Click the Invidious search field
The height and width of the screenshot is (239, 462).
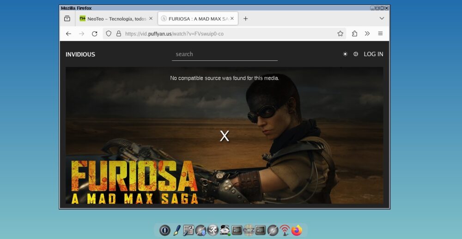click(x=225, y=54)
